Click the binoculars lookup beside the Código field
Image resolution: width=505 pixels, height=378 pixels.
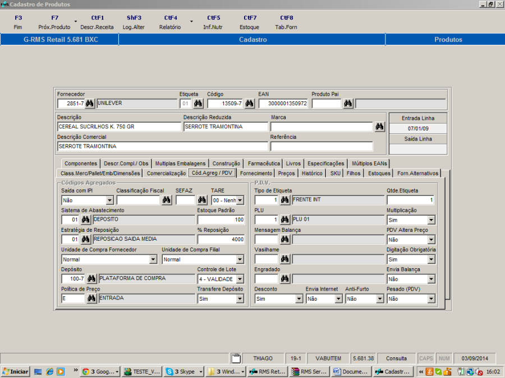tap(249, 104)
